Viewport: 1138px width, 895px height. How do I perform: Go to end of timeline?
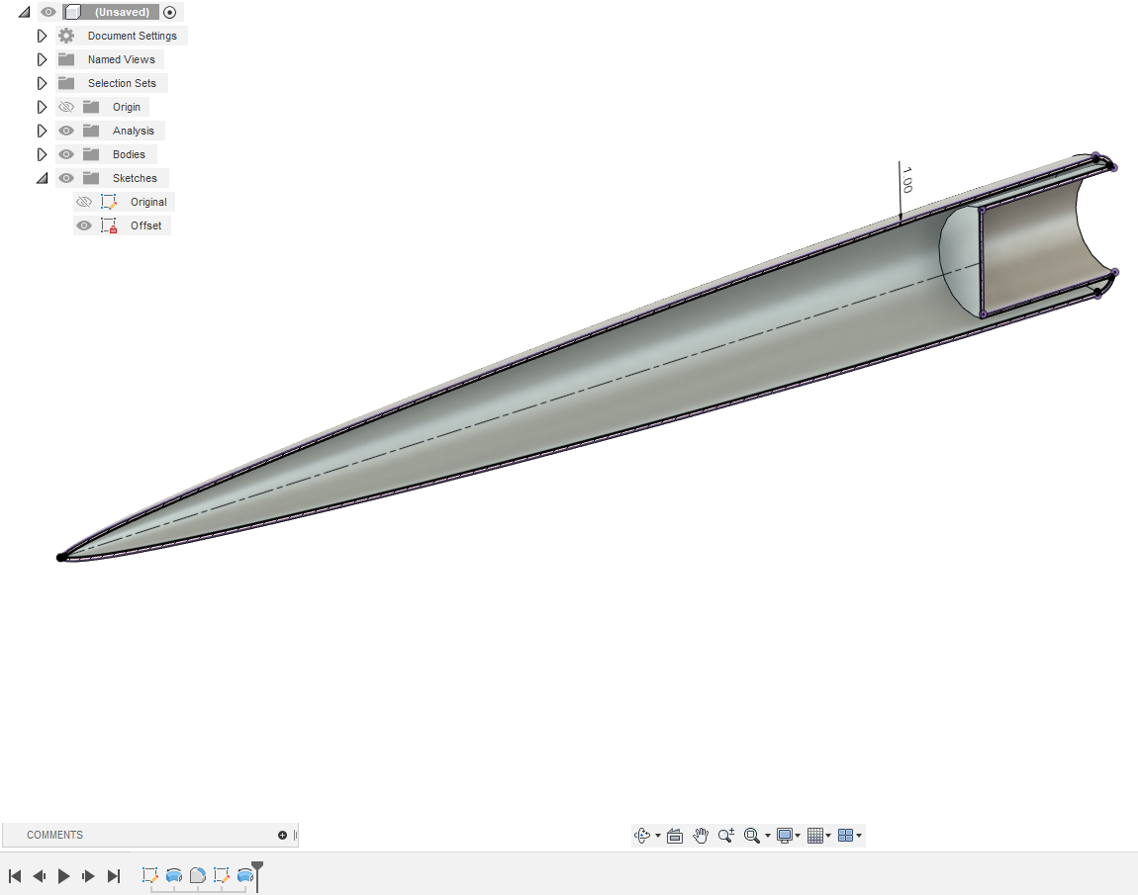coord(113,876)
